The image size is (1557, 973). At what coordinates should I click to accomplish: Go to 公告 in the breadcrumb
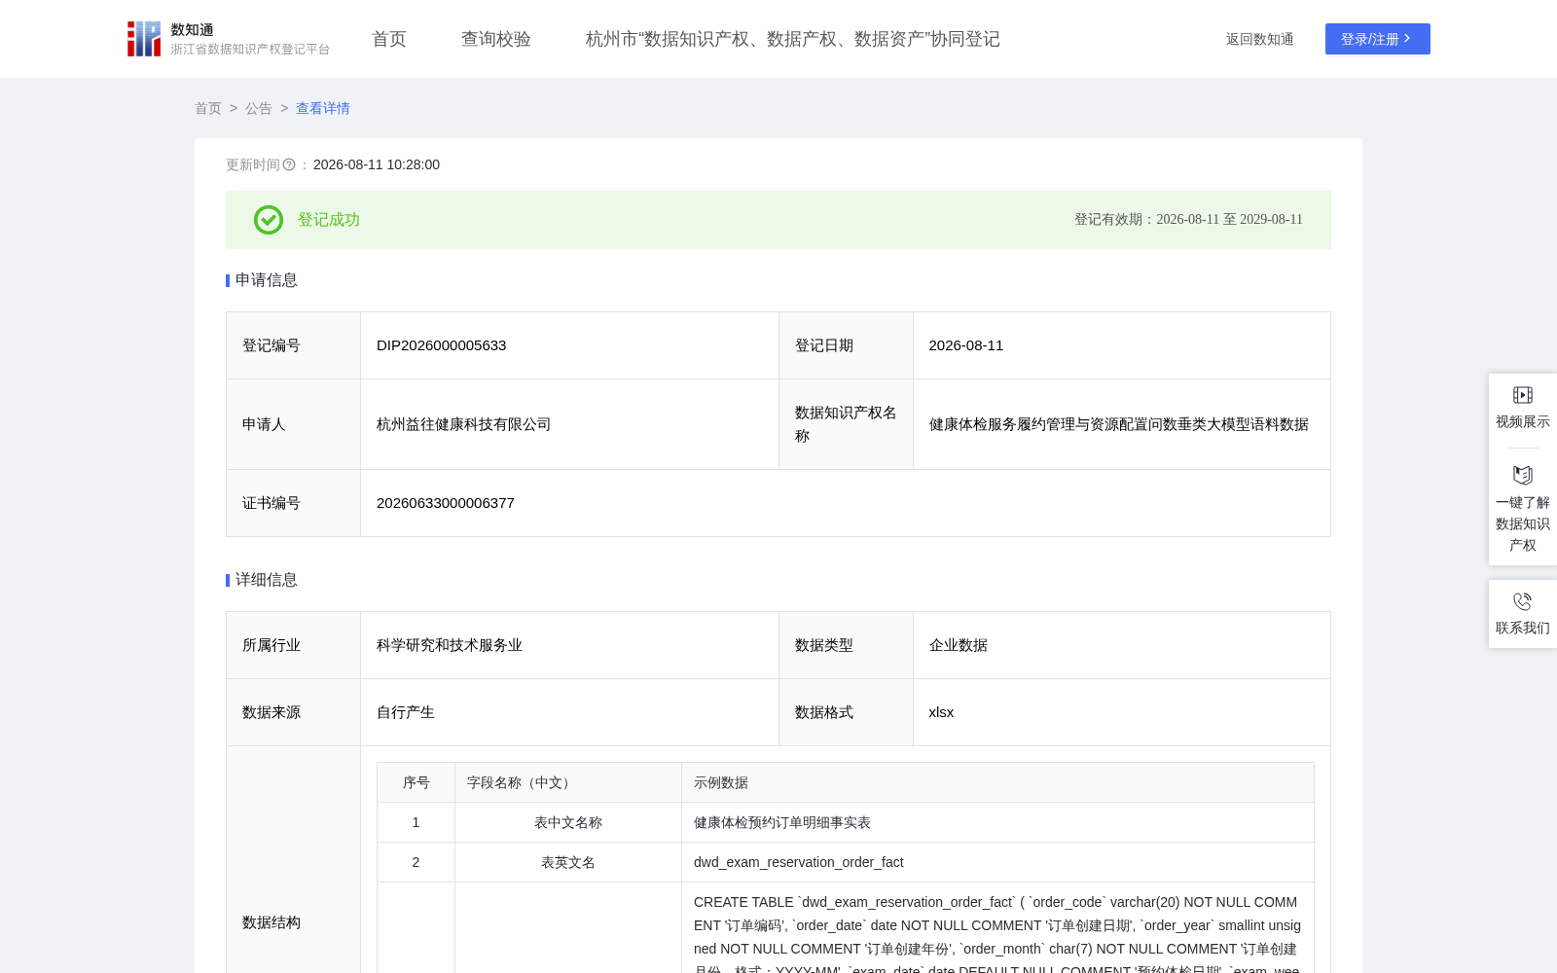coord(259,108)
